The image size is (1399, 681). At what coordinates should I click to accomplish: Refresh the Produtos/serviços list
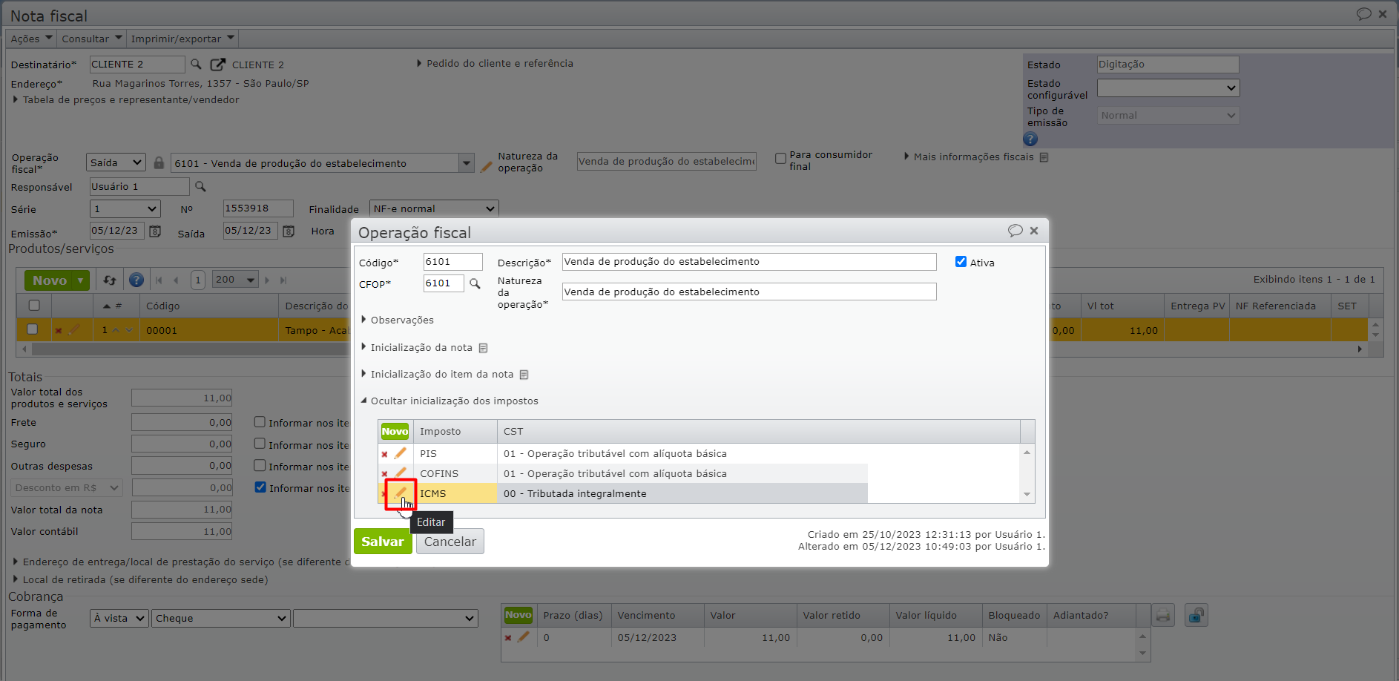click(x=110, y=280)
